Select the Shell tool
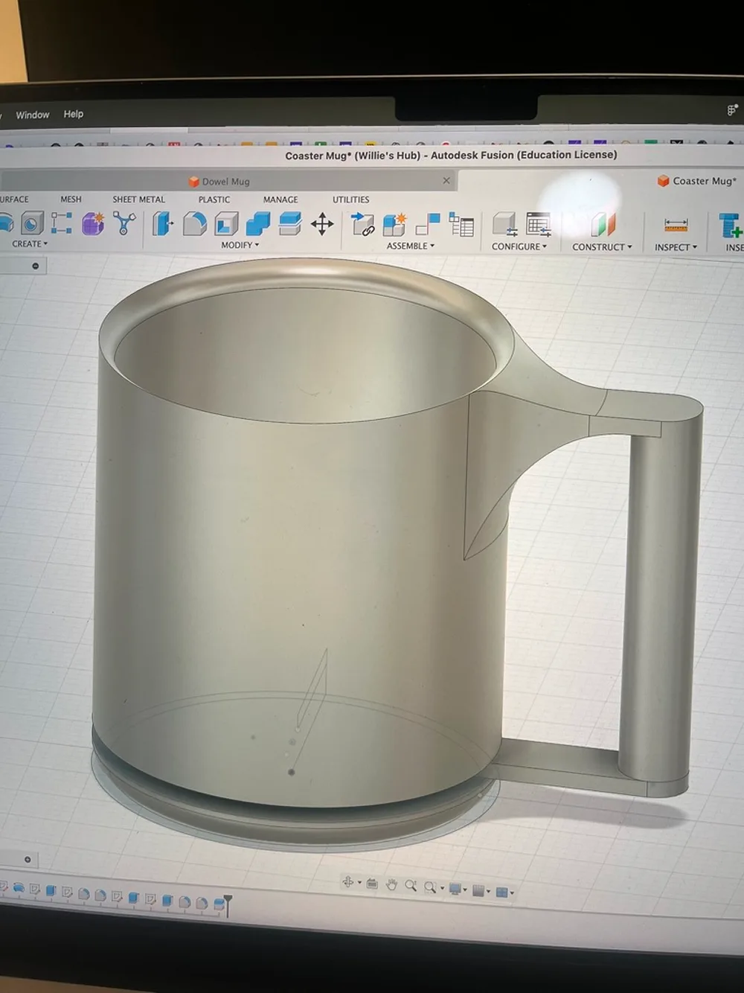This screenshot has height=993, width=744. (x=226, y=223)
